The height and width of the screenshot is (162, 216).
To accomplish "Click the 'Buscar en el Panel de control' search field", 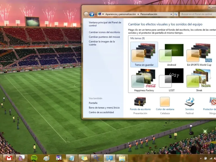I will tap(198, 14).
